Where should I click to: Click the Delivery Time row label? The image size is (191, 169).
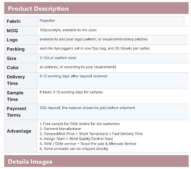[16, 80]
